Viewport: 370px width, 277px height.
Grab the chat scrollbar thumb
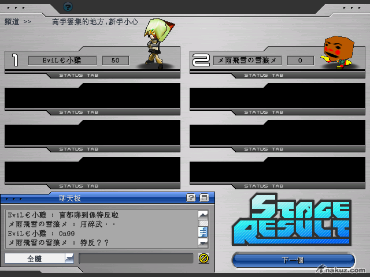pyautogui.click(x=203, y=232)
